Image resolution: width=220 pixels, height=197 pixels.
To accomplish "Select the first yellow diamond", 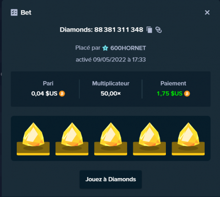I will pyautogui.click(x=33, y=139).
